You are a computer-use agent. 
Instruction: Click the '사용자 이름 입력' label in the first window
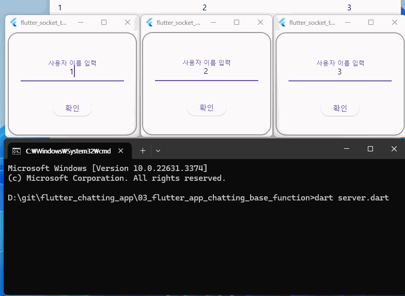point(72,63)
